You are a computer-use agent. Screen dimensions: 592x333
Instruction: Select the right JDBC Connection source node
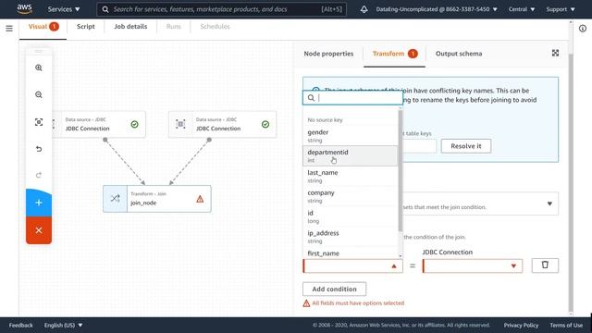[x=222, y=124]
